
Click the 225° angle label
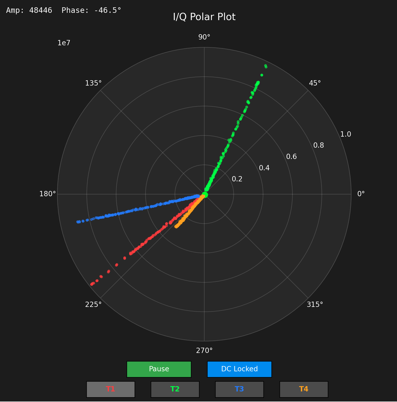pyautogui.click(x=94, y=305)
